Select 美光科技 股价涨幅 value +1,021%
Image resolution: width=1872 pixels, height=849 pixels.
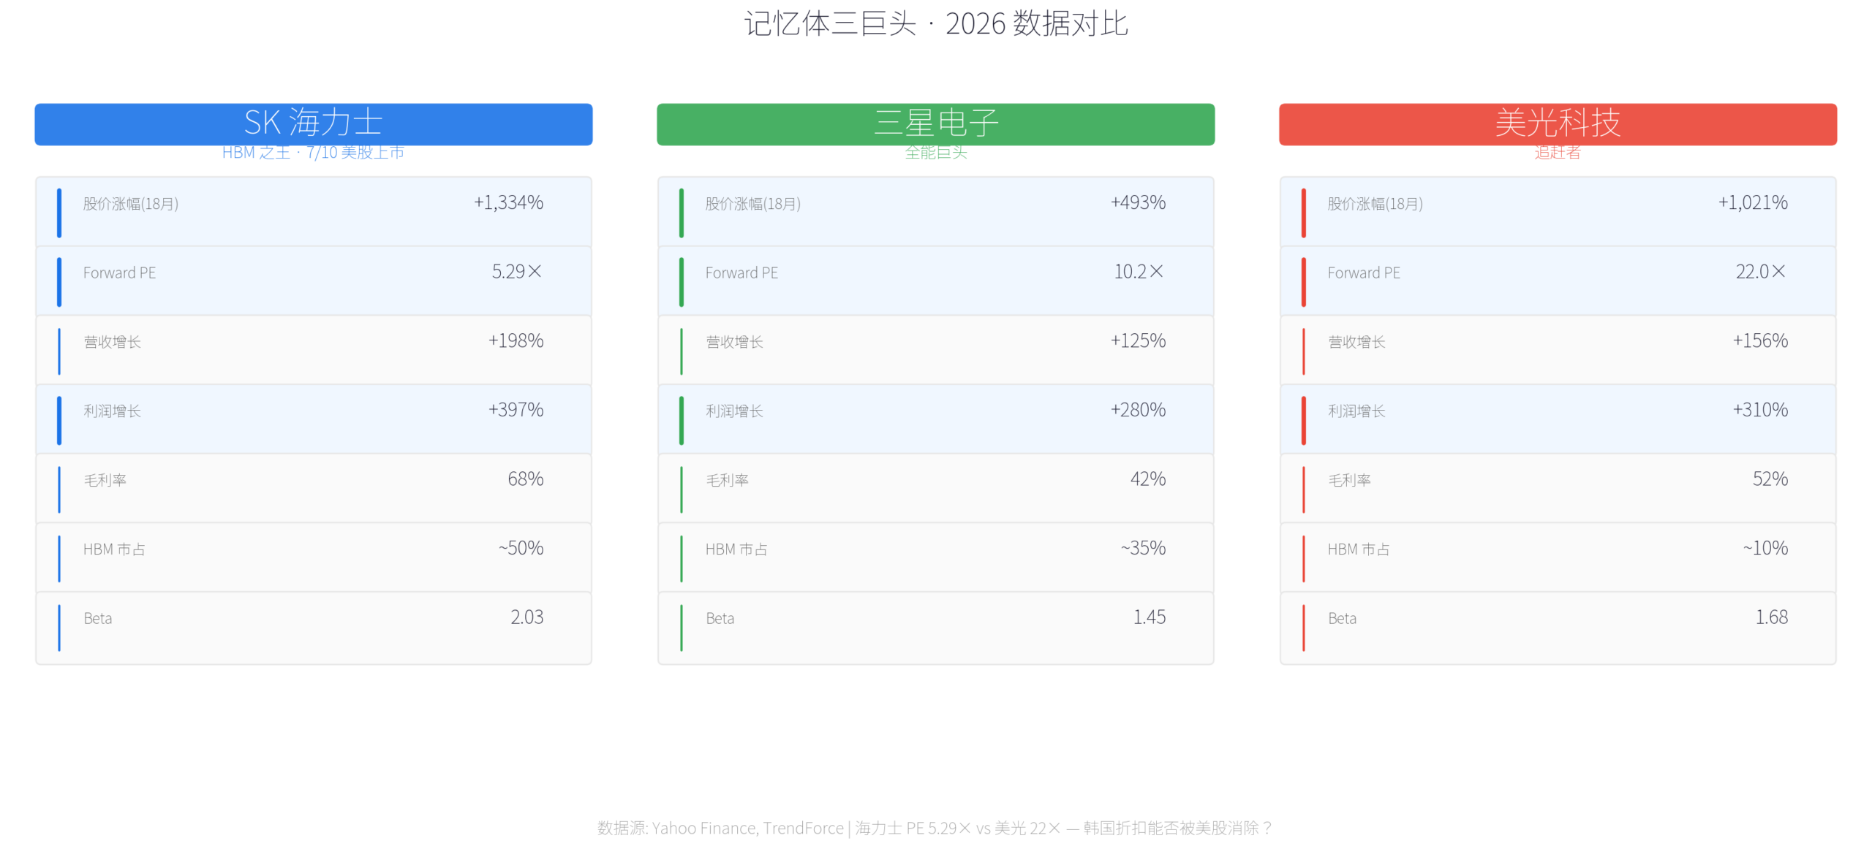pyautogui.click(x=1753, y=202)
